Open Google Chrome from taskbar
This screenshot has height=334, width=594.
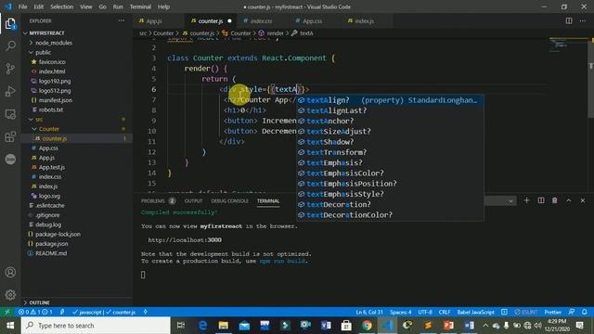click(367, 326)
